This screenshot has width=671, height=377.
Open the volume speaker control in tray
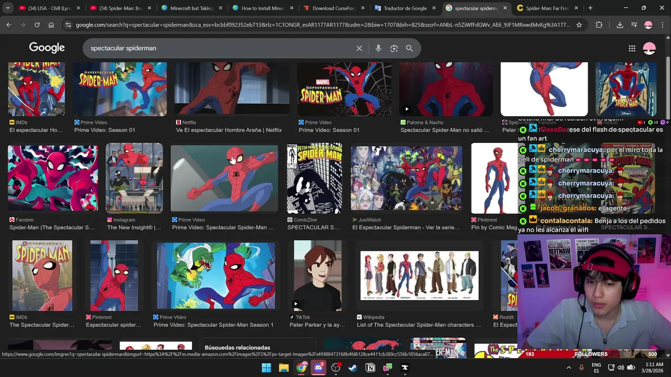pos(621,368)
